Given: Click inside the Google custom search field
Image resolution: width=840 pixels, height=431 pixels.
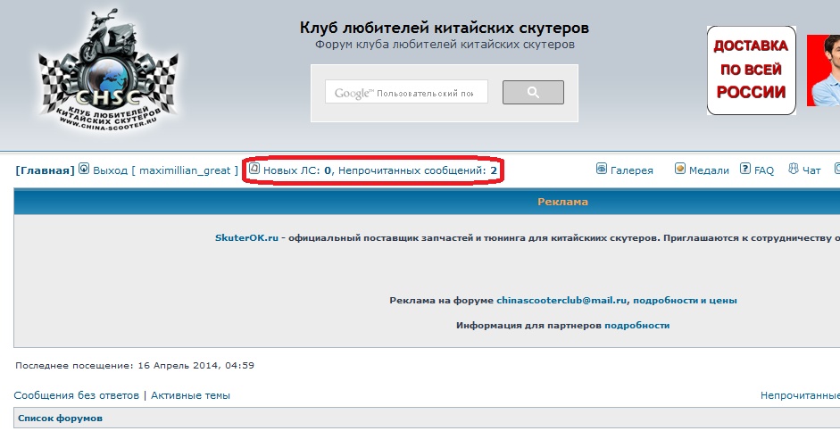Looking at the screenshot, I should (407, 93).
